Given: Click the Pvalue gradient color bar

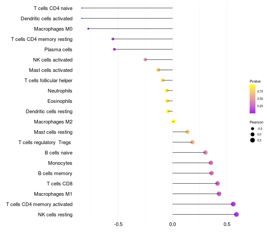Looking at the screenshot, I should 253,99.
